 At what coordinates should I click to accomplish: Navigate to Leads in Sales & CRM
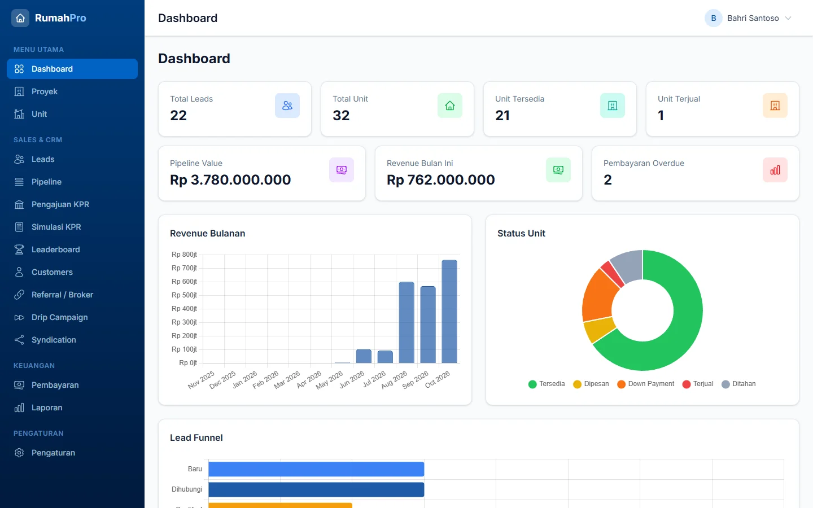coord(72,159)
